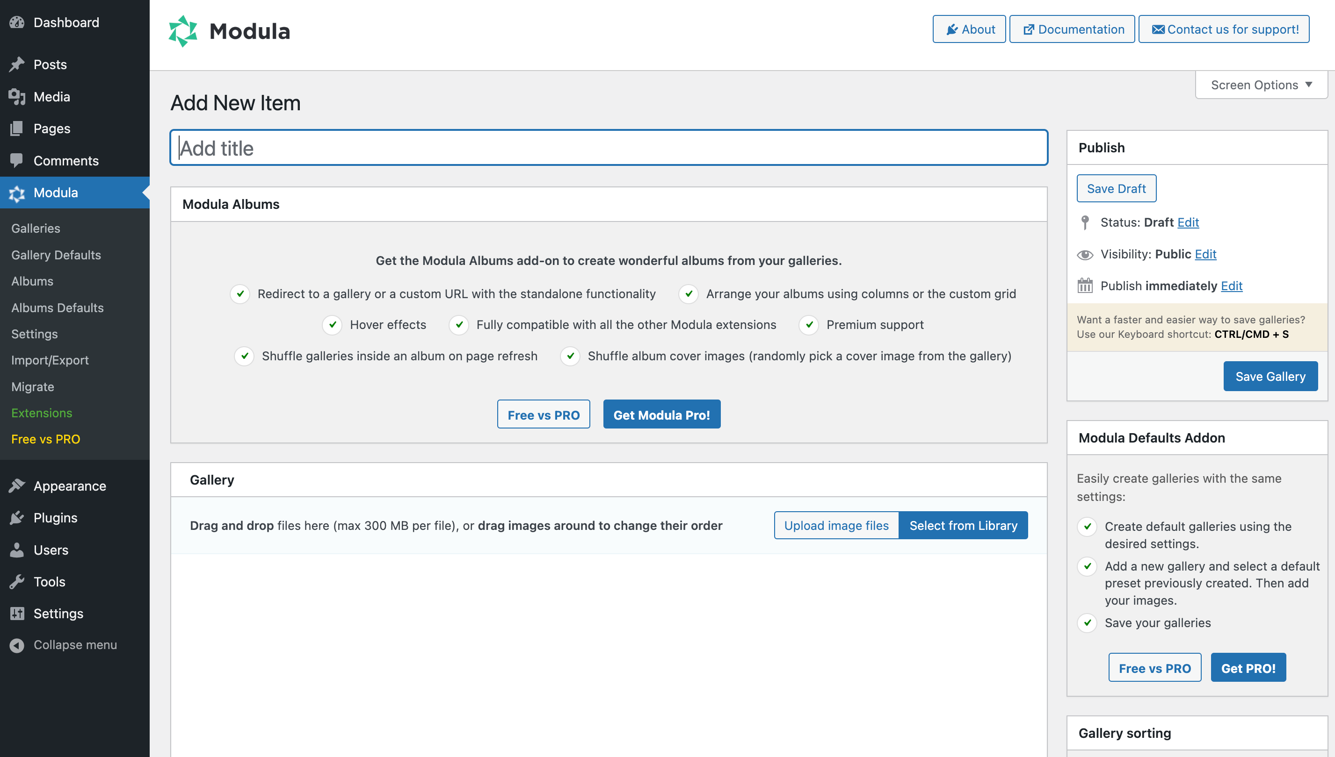Click the Modula logo in header

(x=230, y=31)
